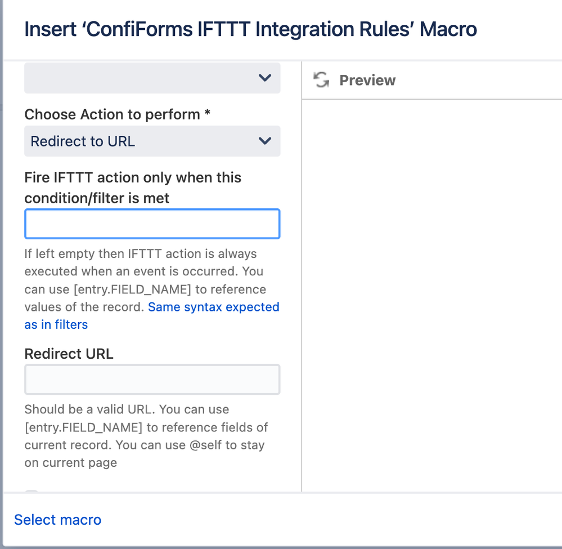Click the chevron on the Redirect to URL selector
This screenshot has width=562, height=549.
tap(264, 141)
